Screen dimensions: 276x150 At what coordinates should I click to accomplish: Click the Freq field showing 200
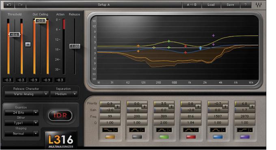click(137, 116)
